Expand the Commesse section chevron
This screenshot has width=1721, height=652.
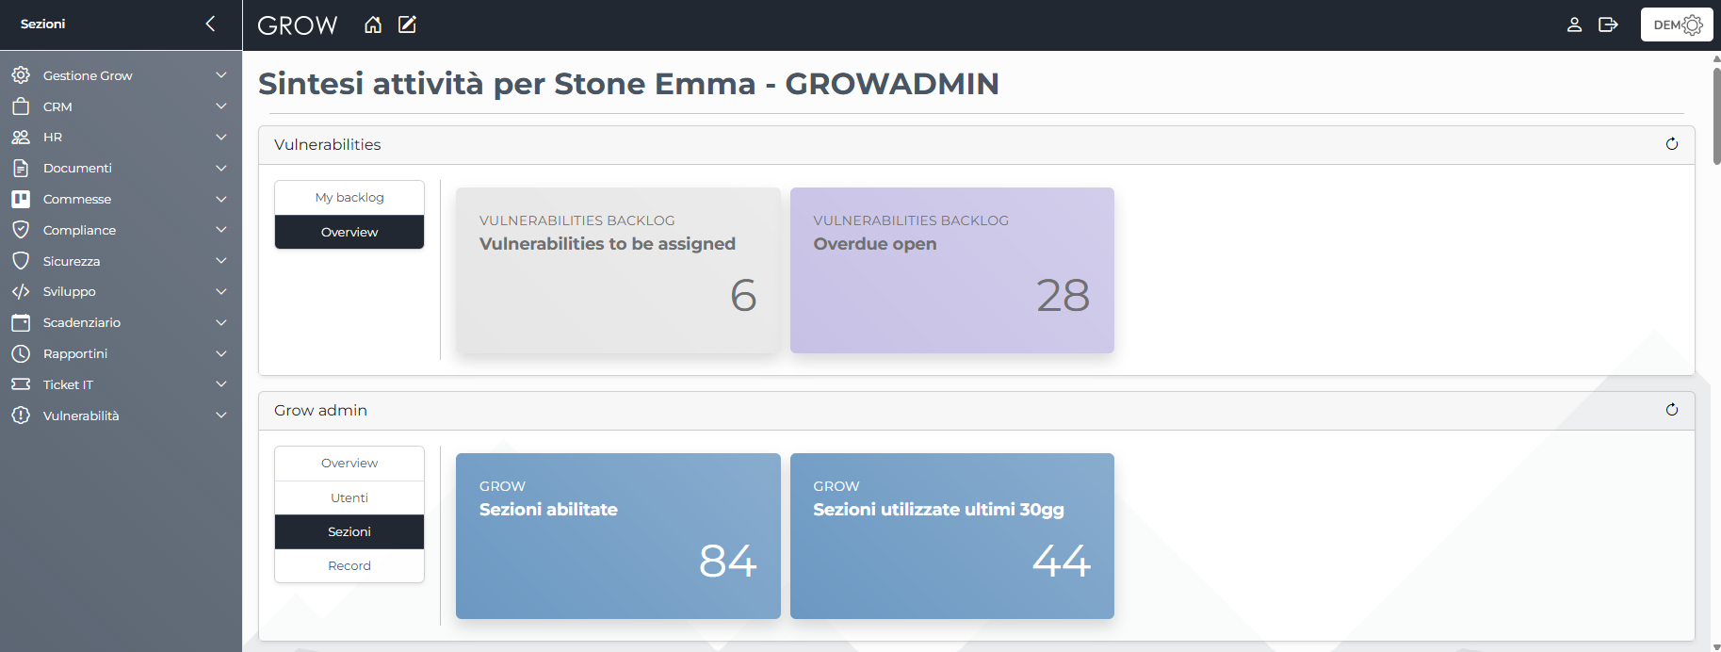(x=221, y=199)
